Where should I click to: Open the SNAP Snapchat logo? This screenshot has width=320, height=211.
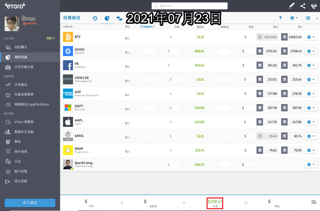tap(68, 150)
